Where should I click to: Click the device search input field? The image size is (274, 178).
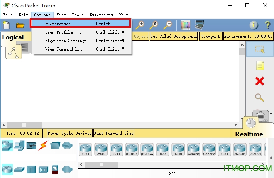click(x=39, y=158)
